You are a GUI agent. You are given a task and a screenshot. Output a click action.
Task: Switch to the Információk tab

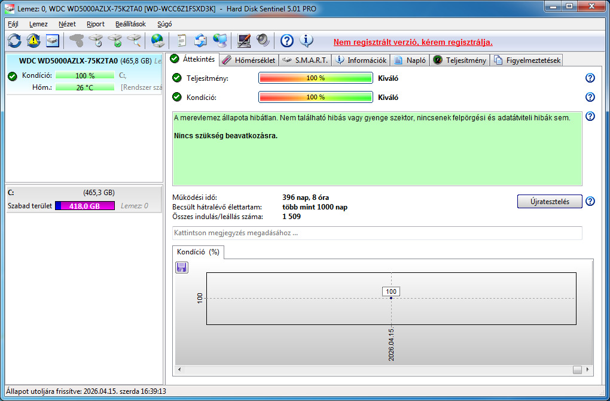(361, 60)
